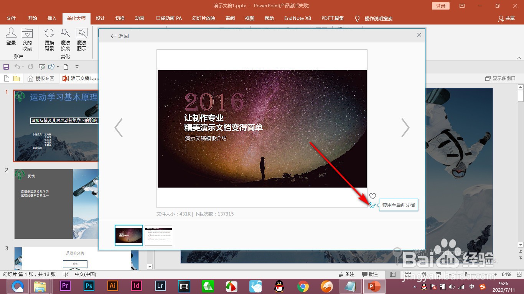Select slide 1 thumbnail in slide panel
The height and width of the screenshot is (294, 524).
point(56,126)
